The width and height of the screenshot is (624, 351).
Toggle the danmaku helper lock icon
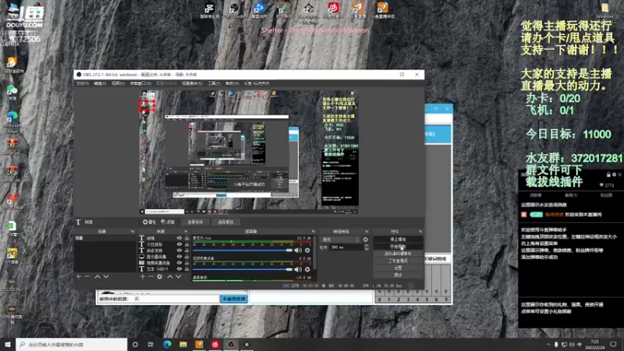(608, 174)
